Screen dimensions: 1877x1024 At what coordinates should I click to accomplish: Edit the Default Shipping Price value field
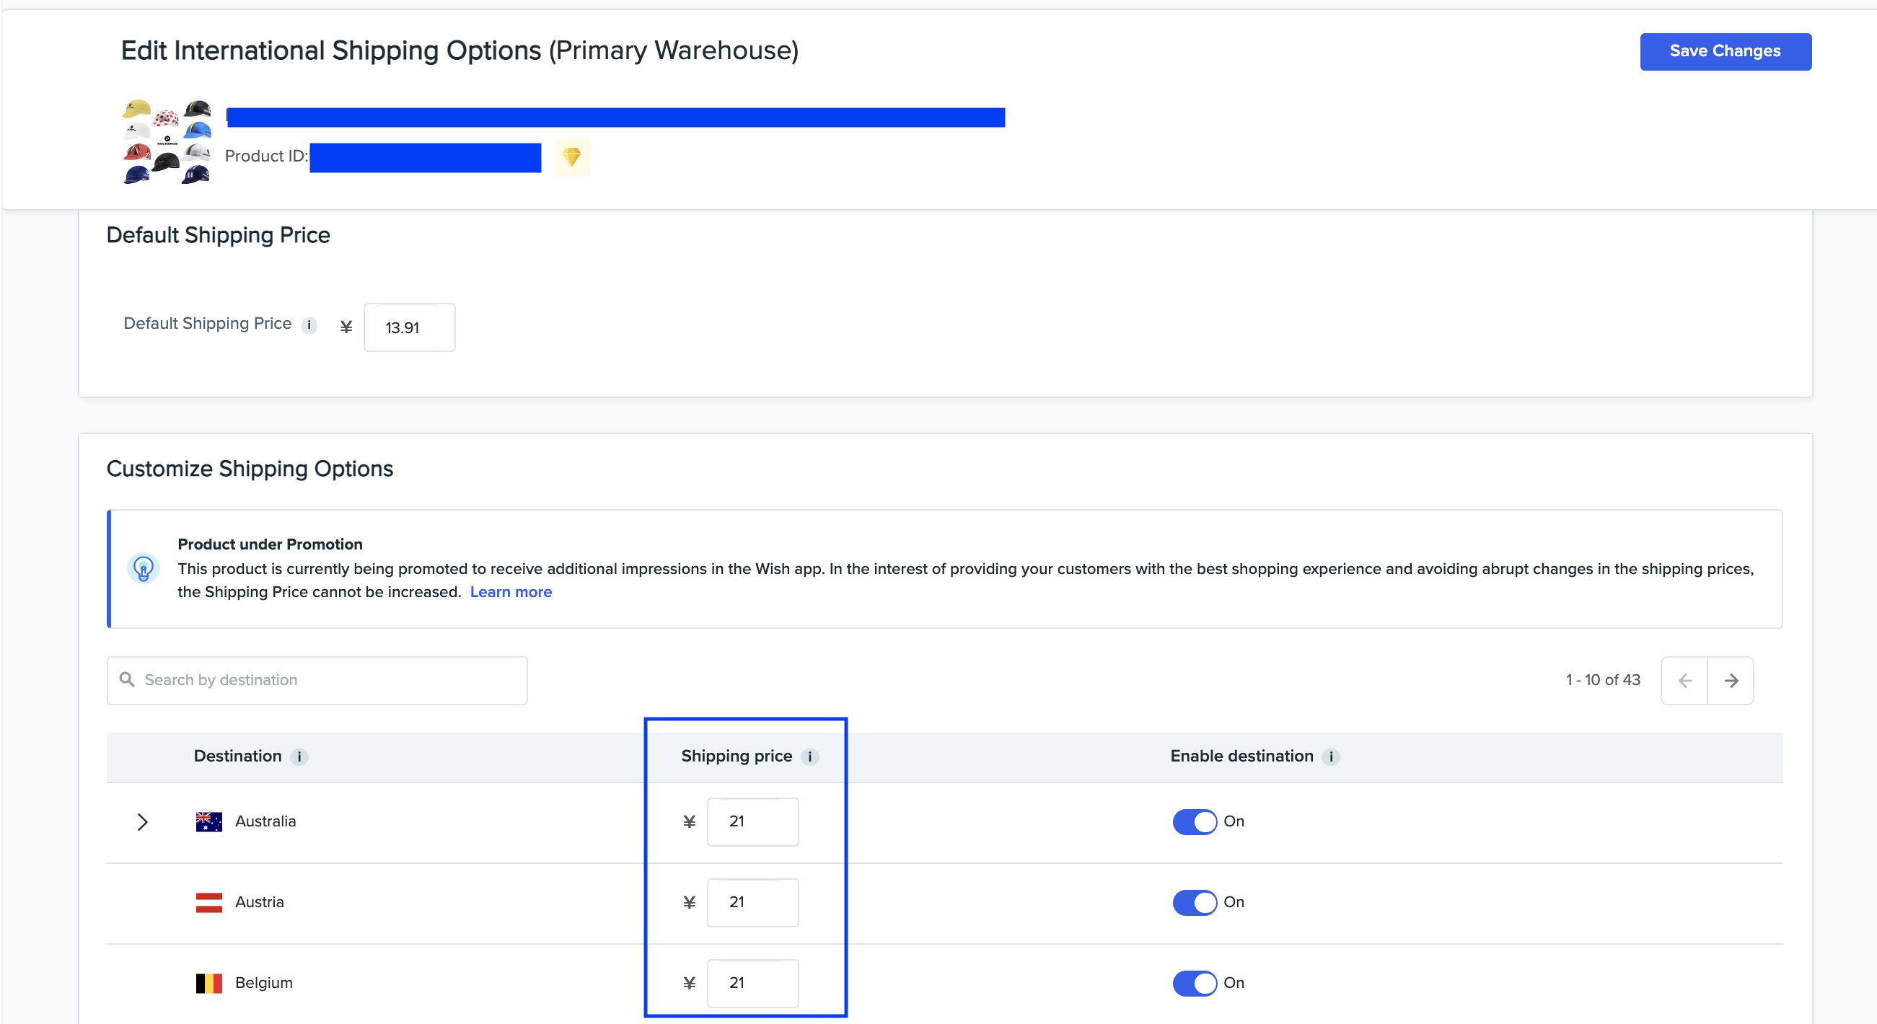point(409,327)
